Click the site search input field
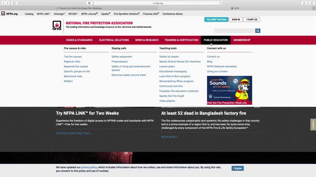The image size is (316, 177). point(234,31)
